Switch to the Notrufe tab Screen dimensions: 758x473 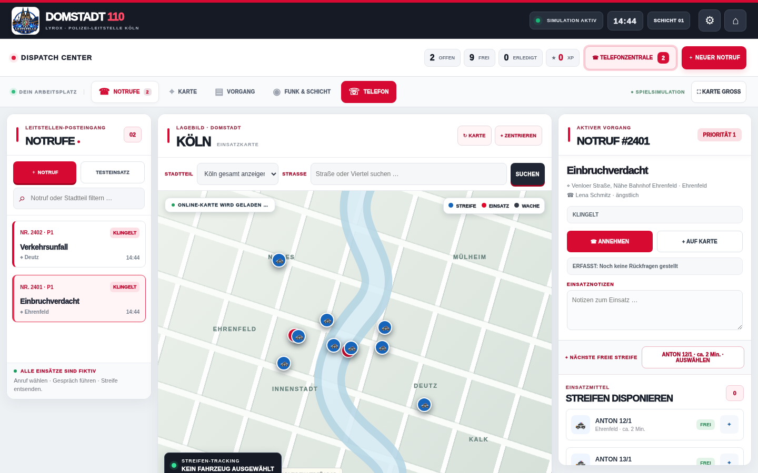coord(125,92)
